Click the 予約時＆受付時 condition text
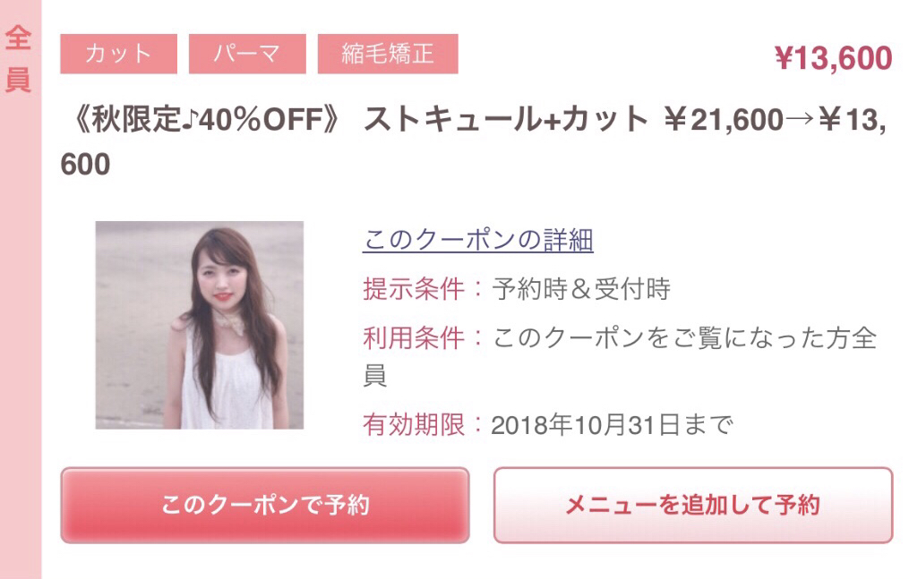Screen dimensions: 909x579 [x=581, y=288]
